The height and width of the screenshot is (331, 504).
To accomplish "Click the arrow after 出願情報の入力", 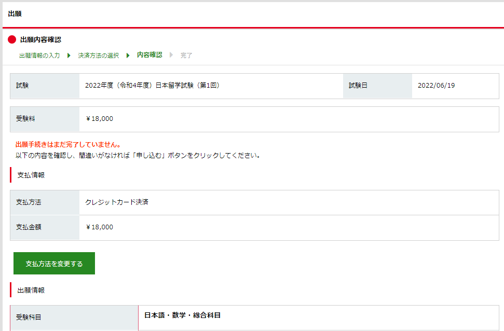I will [x=69, y=56].
